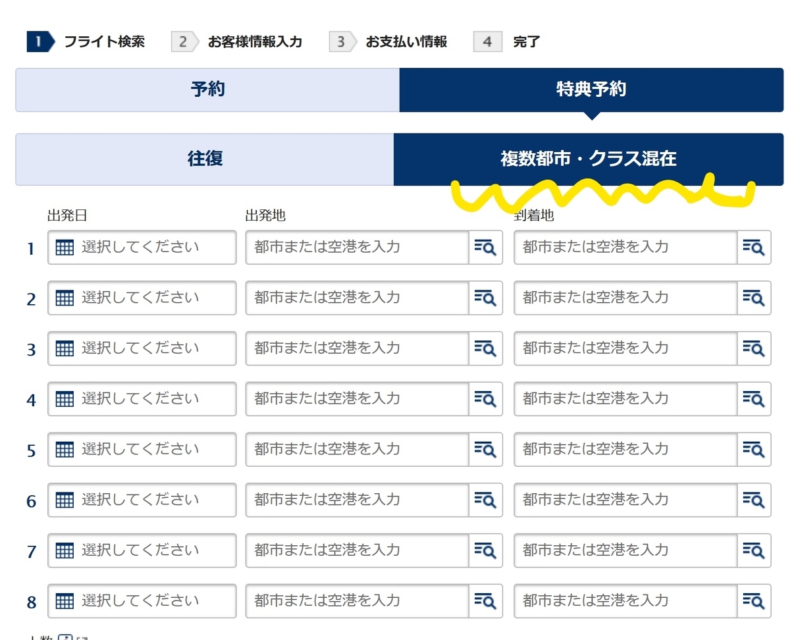This screenshot has height=640, width=790.
Task: Select the 特典予約 tab
Action: tap(591, 90)
